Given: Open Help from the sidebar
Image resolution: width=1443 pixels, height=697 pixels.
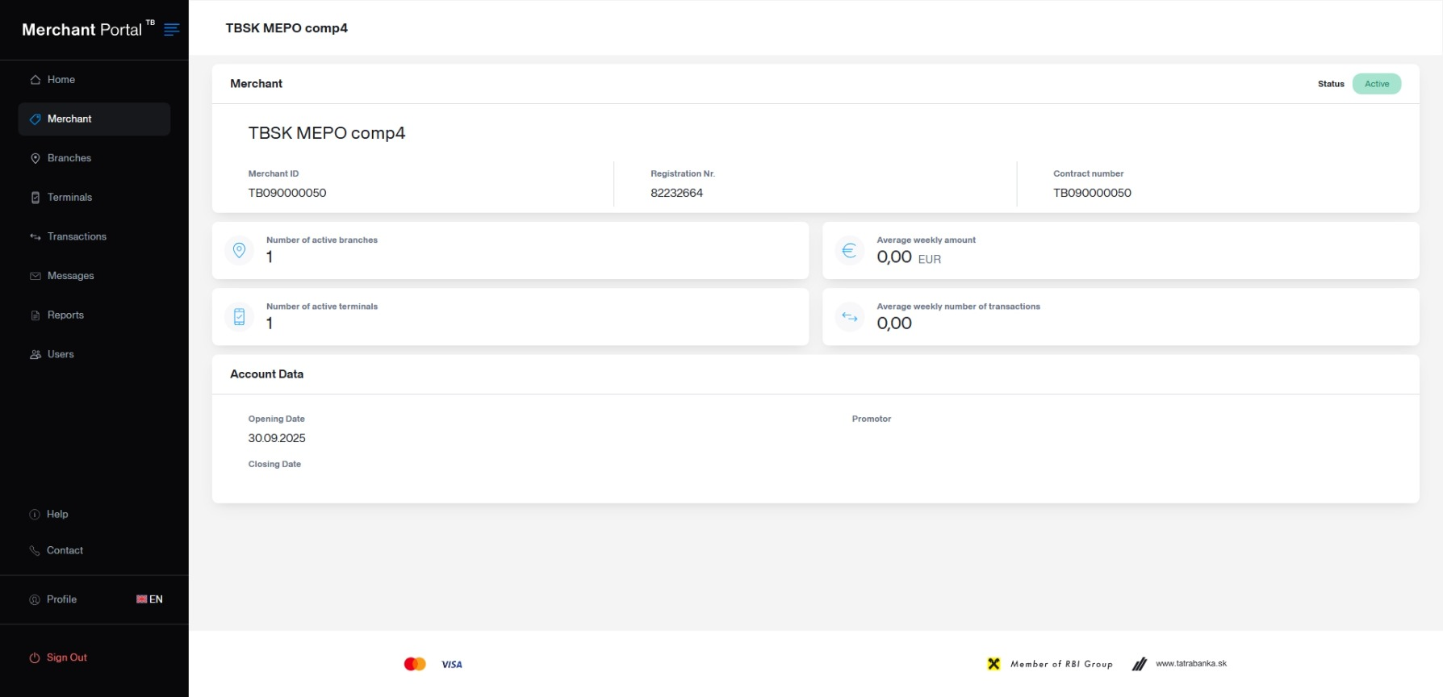Looking at the screenshot, I should coord(56,515).
